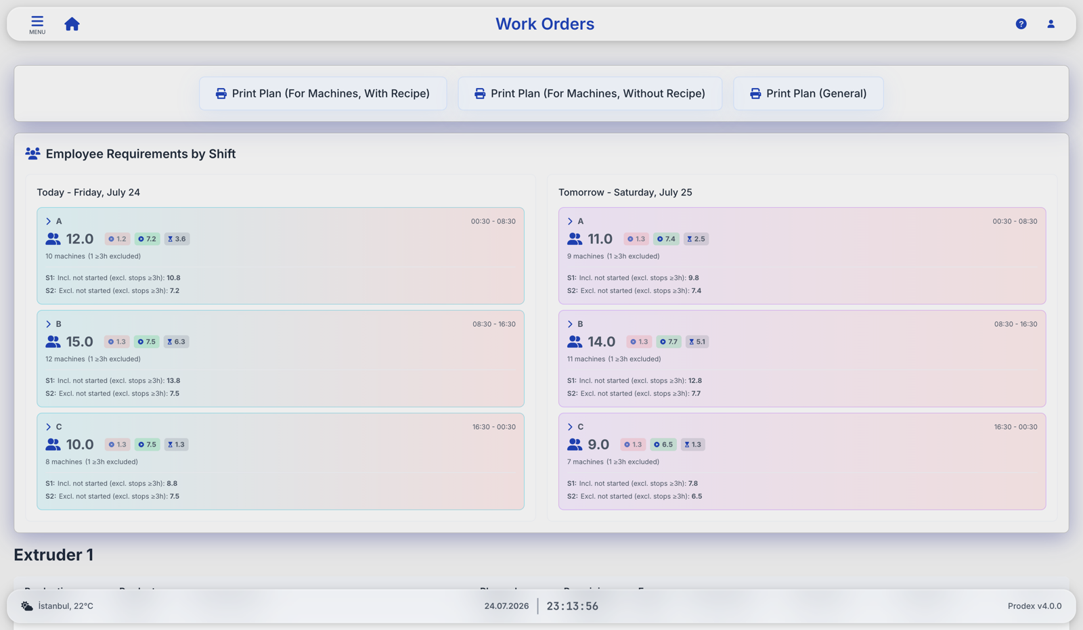Click the 23:13:56 clock in footer
Screen dimensions: 1083x630
point(573,606)
